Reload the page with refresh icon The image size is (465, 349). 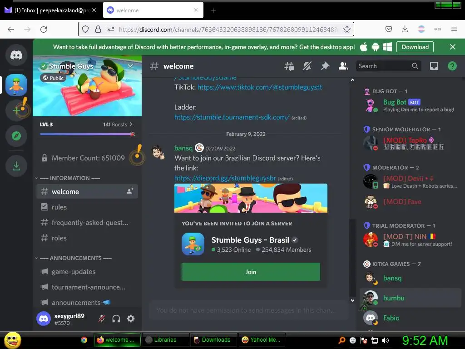[44, 29]
